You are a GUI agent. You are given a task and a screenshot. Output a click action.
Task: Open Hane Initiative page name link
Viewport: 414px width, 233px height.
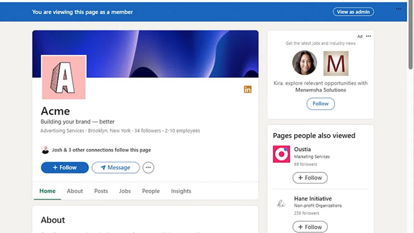313,198
